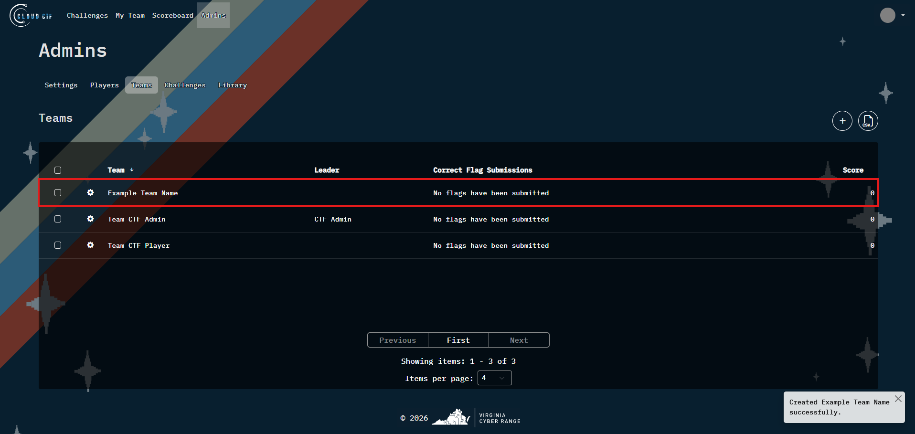
Task: Switch to the Challenges admin tab
Action: [x=185, y=85]
